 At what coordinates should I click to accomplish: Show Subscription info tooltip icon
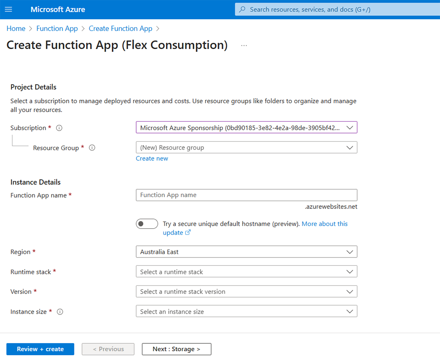pyautogui.click(x=59, y=128)
